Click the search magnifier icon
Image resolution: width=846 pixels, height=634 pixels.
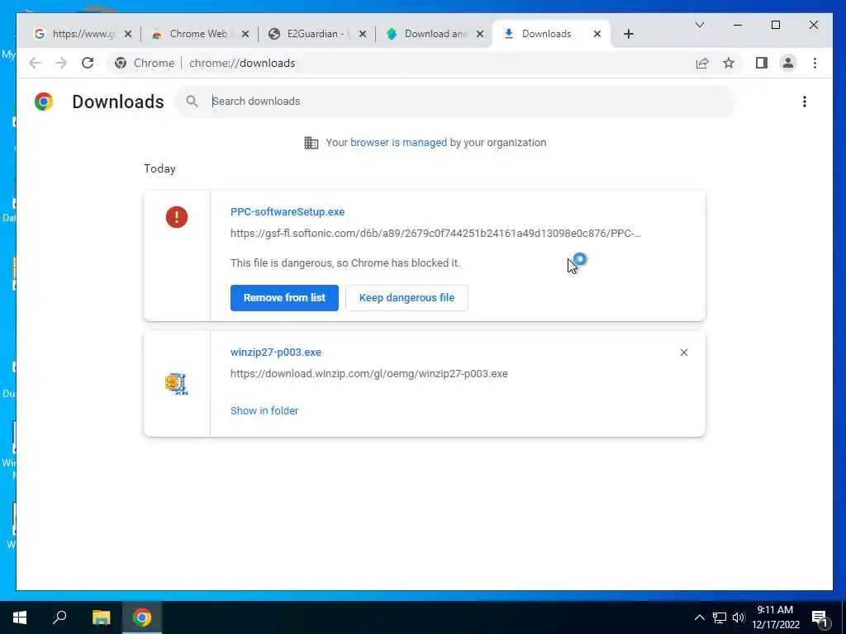tap(192, 101)
